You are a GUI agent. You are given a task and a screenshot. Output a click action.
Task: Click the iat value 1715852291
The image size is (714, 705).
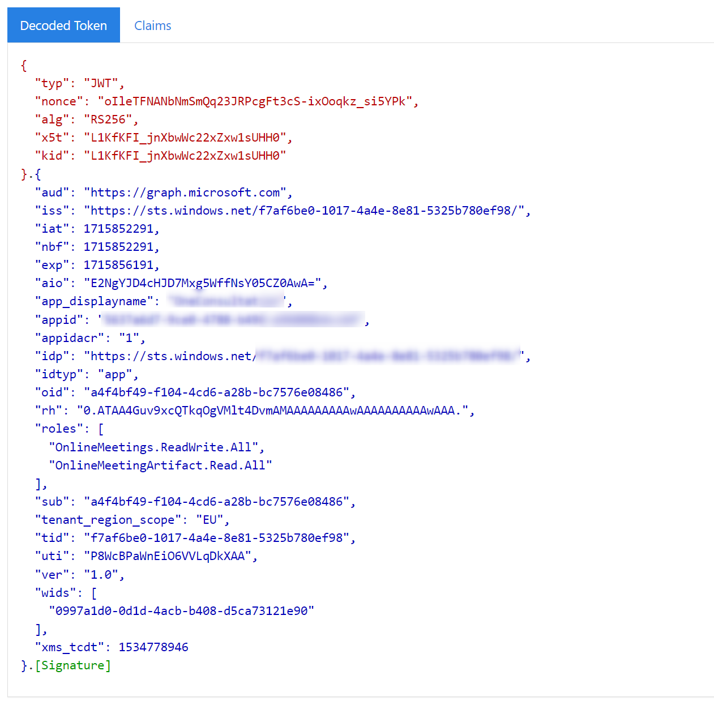(118, 229)
